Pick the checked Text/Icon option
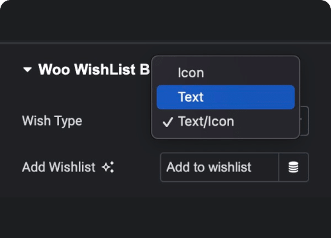The image size is (331, 238). click(226, 122)
